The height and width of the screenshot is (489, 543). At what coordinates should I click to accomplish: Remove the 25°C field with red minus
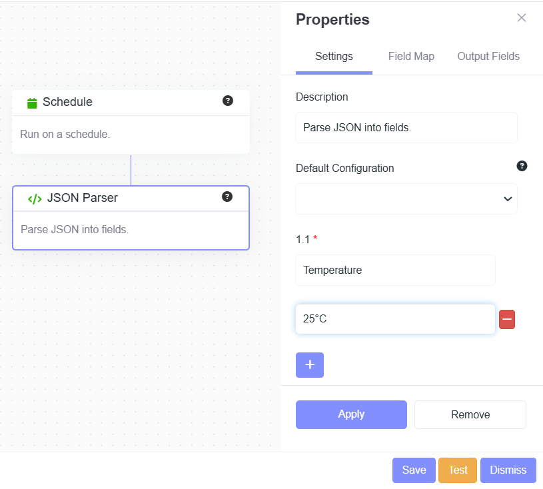[x=507, y=320]
